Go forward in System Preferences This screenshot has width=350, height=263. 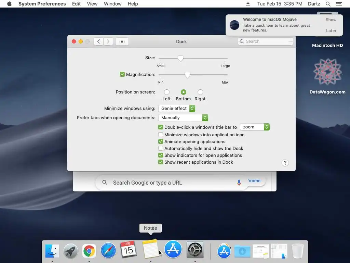108,41
